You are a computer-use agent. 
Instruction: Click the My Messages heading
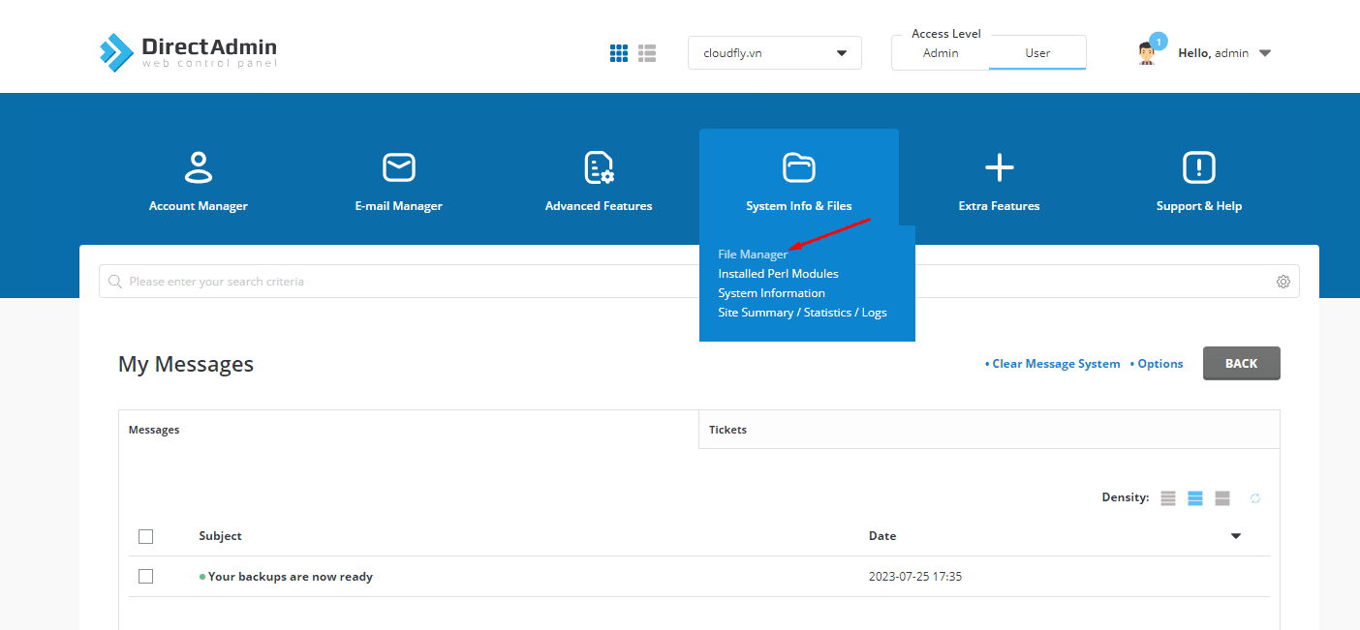(x=186, y=364)
